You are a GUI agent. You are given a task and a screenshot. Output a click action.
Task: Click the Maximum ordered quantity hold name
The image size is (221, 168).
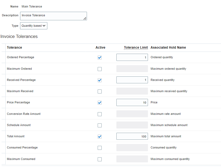tap(169, 69)
